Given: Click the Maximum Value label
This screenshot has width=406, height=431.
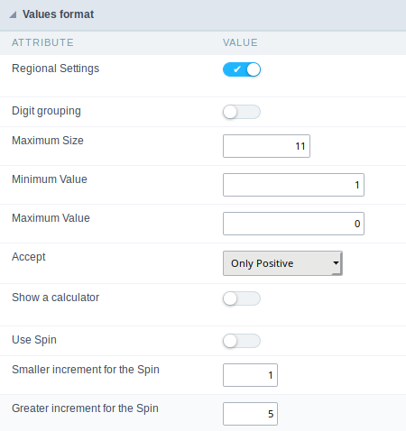Looking at the screenshot, I should pos(51,218).
